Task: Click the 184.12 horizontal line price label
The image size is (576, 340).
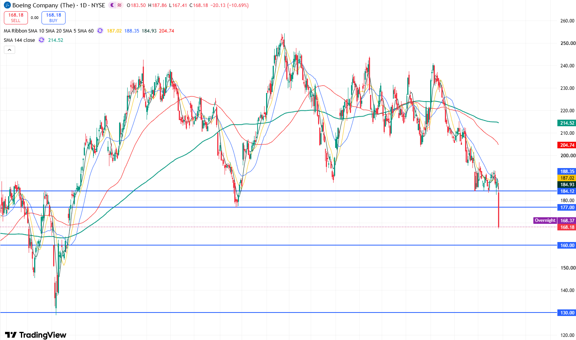Action: [567, 191]
